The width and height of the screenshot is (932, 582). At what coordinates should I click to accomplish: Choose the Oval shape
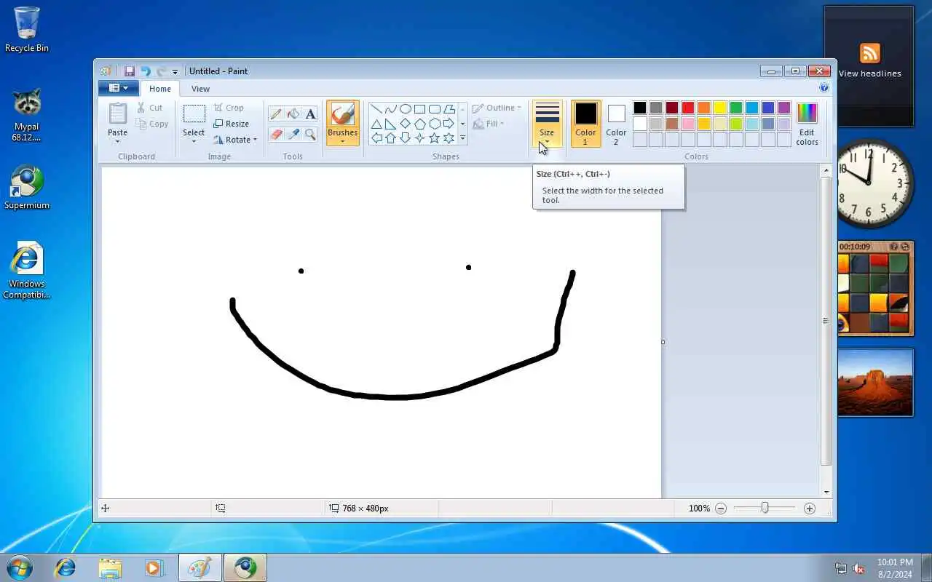click(406, 109)
